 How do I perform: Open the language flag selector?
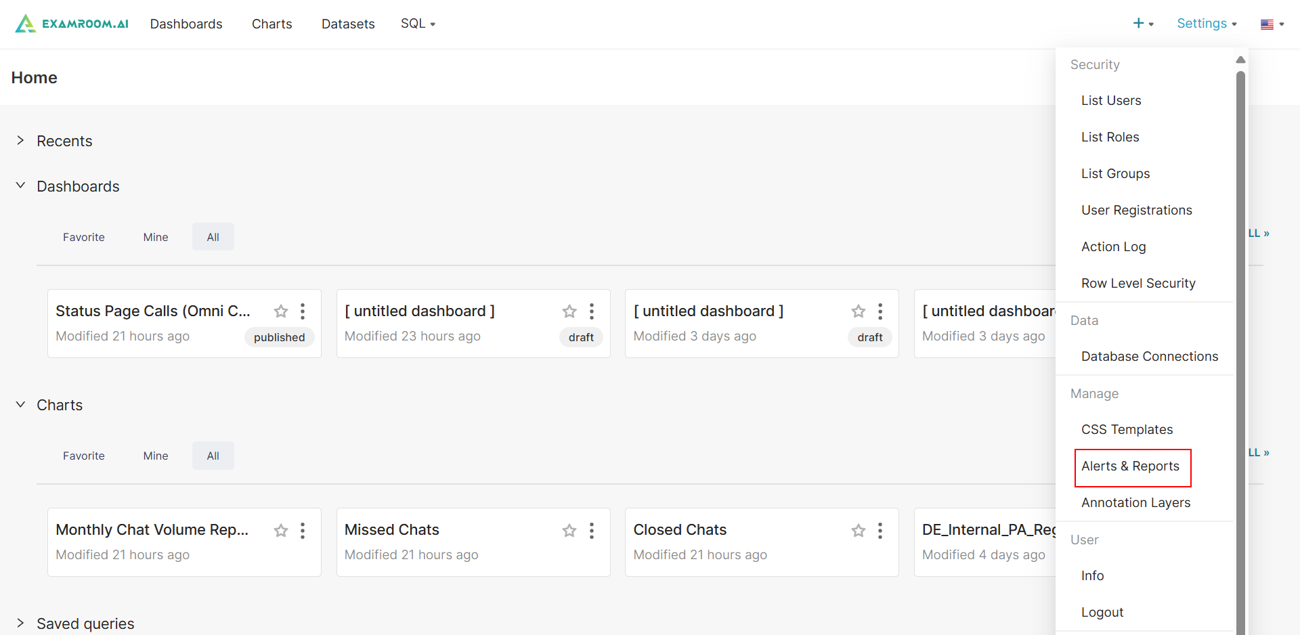click(x=1272, y=24)
